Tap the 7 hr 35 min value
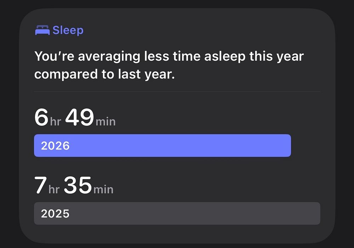The width and height of the screenshot is (354, 248). click(x=74, y=185)
